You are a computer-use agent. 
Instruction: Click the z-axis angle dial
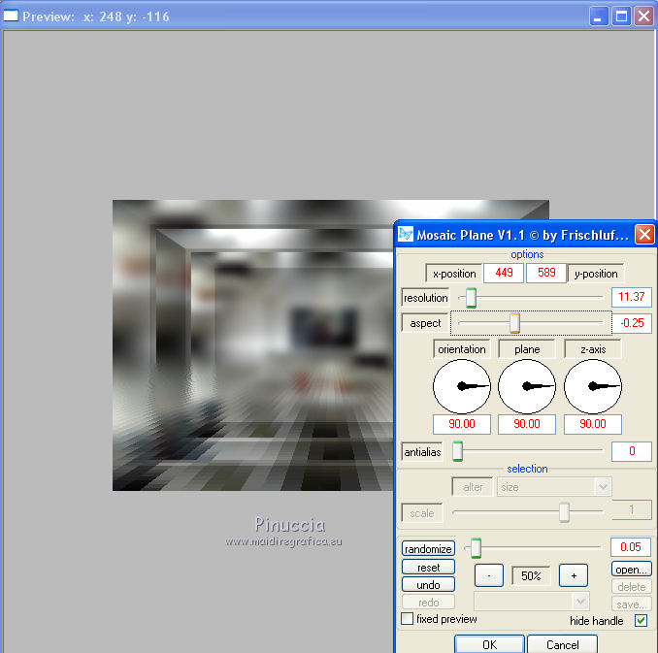pos(593,386)
